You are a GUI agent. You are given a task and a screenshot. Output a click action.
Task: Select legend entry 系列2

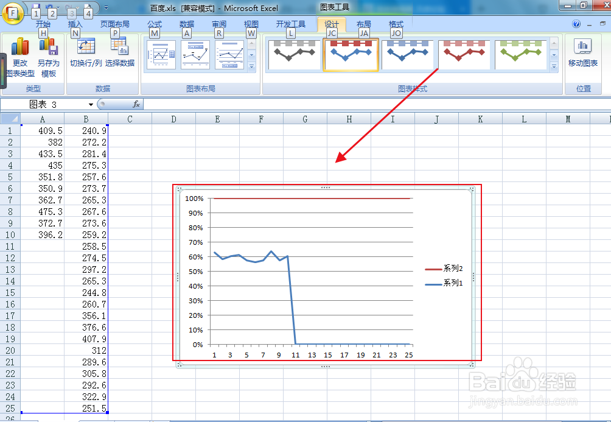444,269
